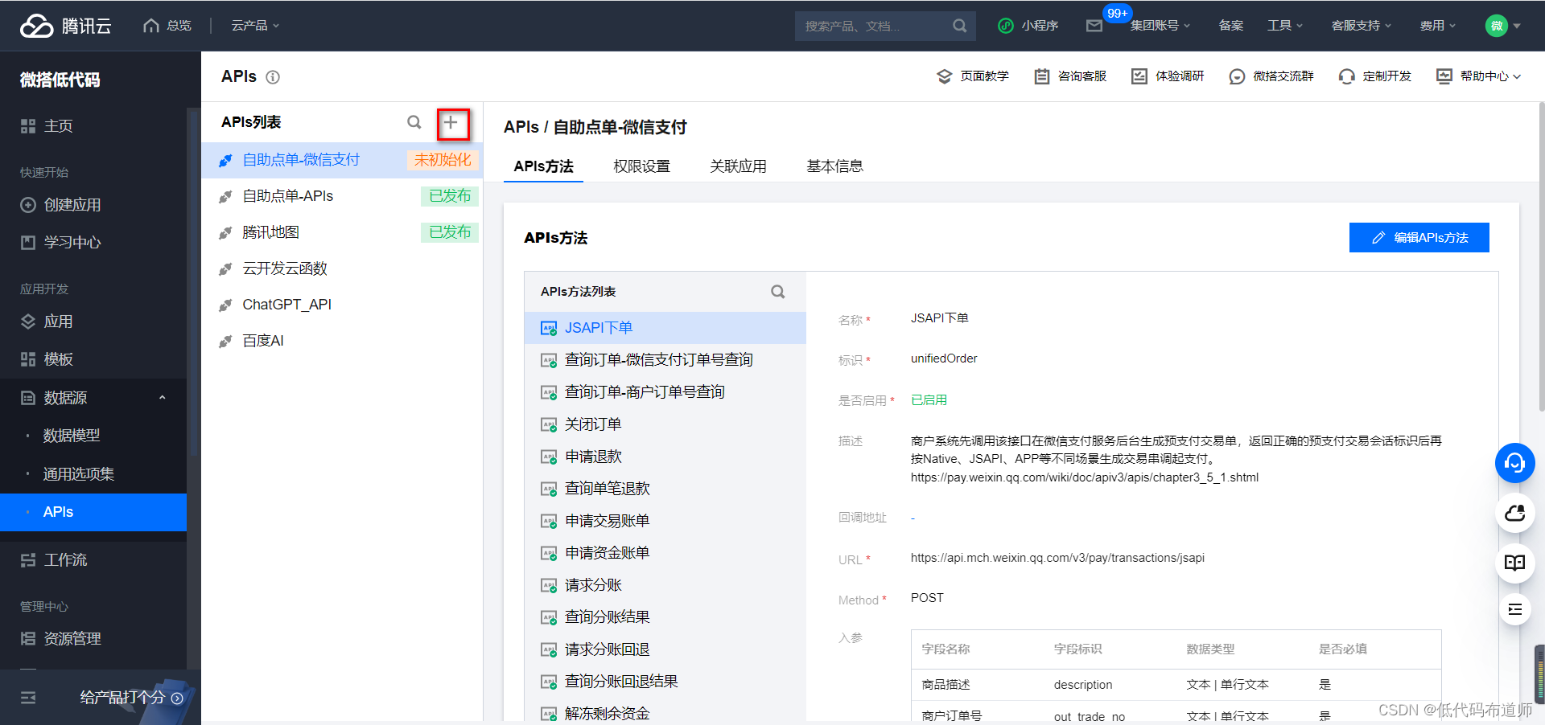The height and width of the screenshot is (725, 1545).
Task: Click the info icon next to APIs title
Action: click(273, 77)
